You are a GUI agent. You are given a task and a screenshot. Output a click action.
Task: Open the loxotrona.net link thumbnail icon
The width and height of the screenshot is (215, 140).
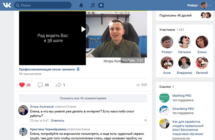tap(164, 124)
